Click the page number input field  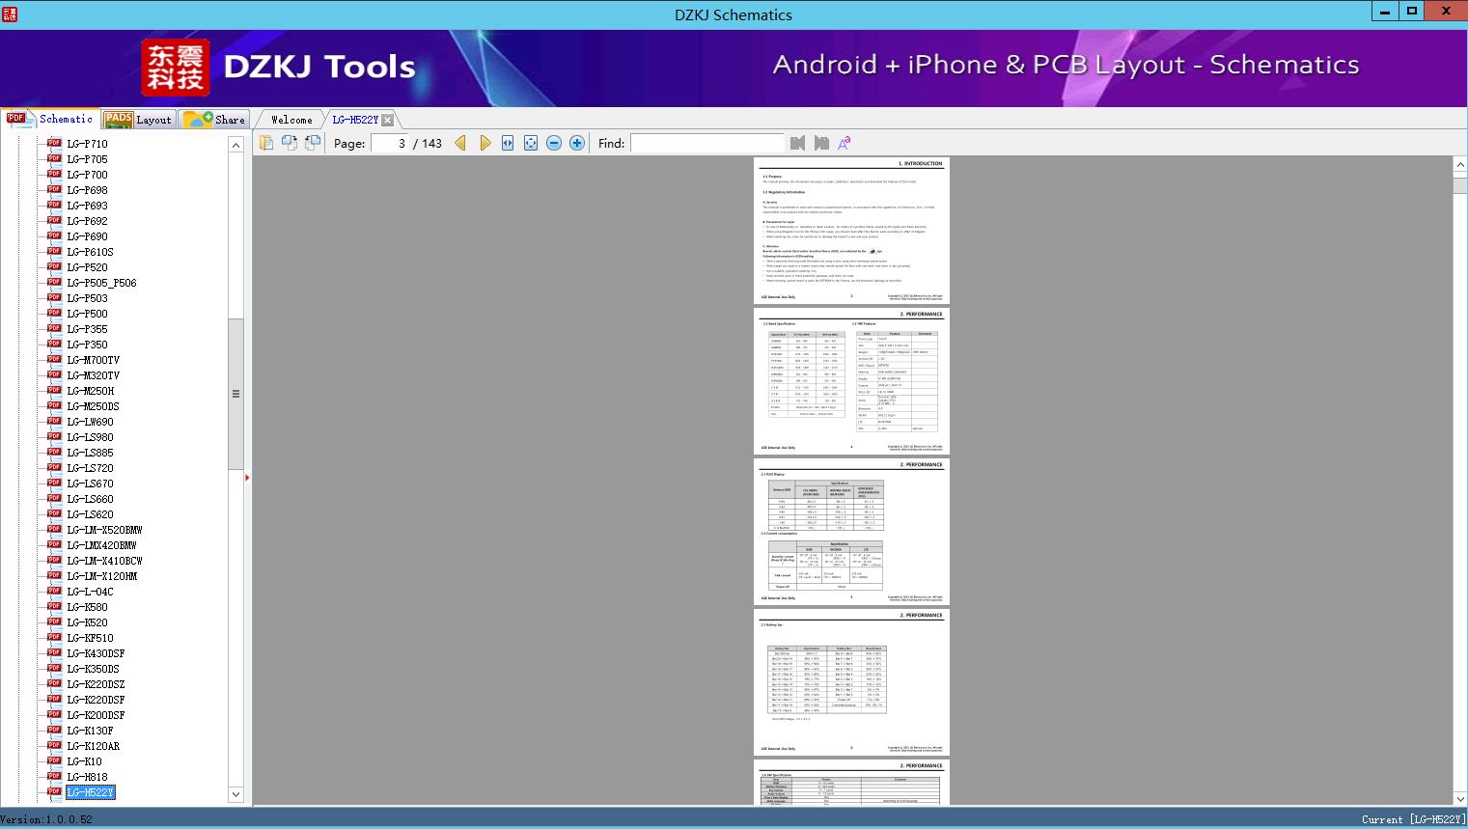[390, 143]
